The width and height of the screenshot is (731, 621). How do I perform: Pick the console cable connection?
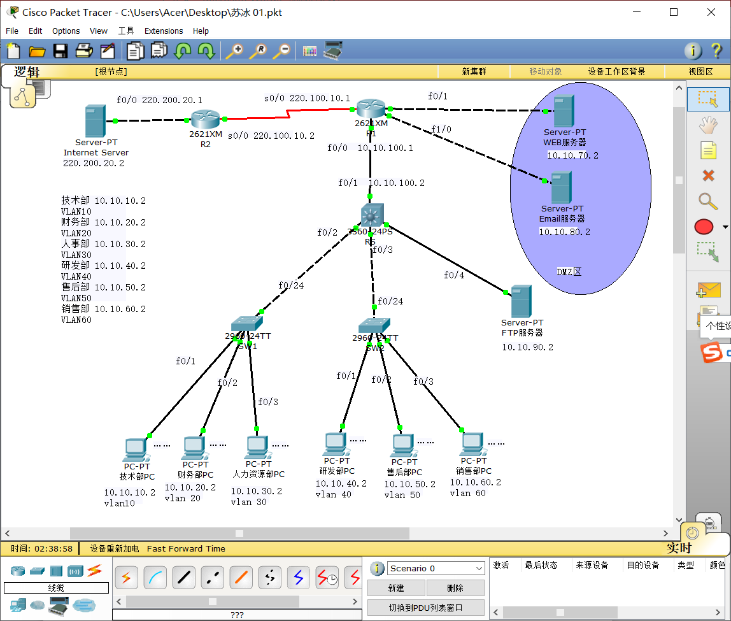pyautogui.click(x=155, y=578)
